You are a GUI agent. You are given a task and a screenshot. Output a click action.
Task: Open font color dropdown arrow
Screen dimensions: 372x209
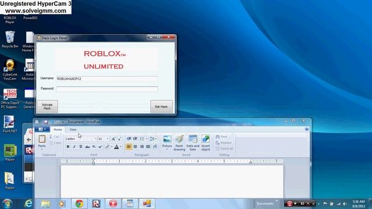pos(121,147)
